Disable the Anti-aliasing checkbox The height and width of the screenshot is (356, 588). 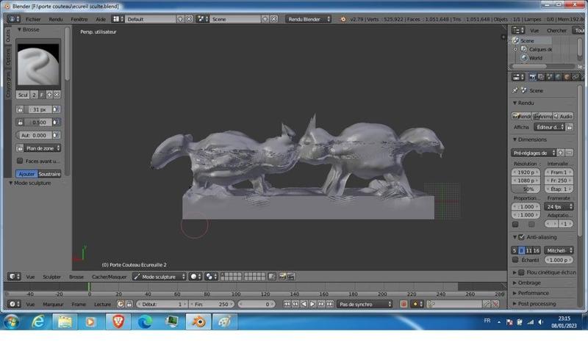(x=521, y=237)
